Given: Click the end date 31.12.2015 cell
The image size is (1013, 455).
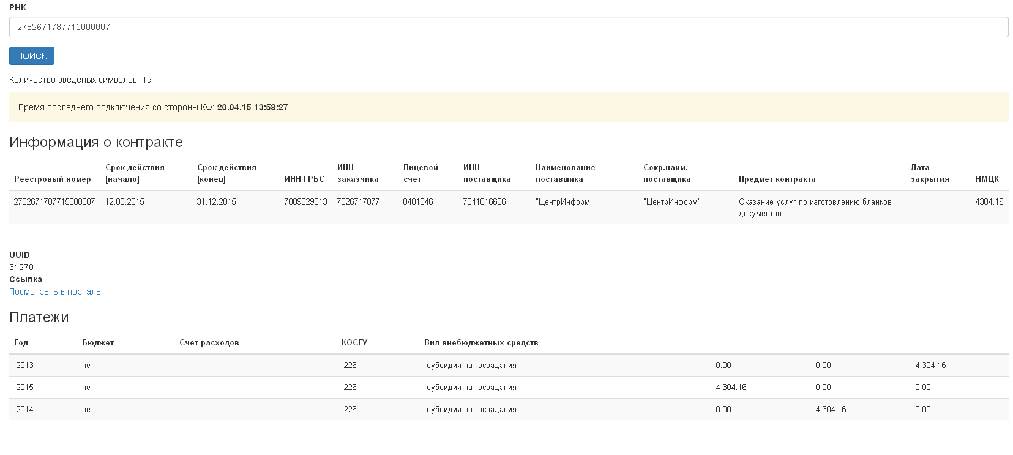Looking at the screenshot, I should (216, 201).
